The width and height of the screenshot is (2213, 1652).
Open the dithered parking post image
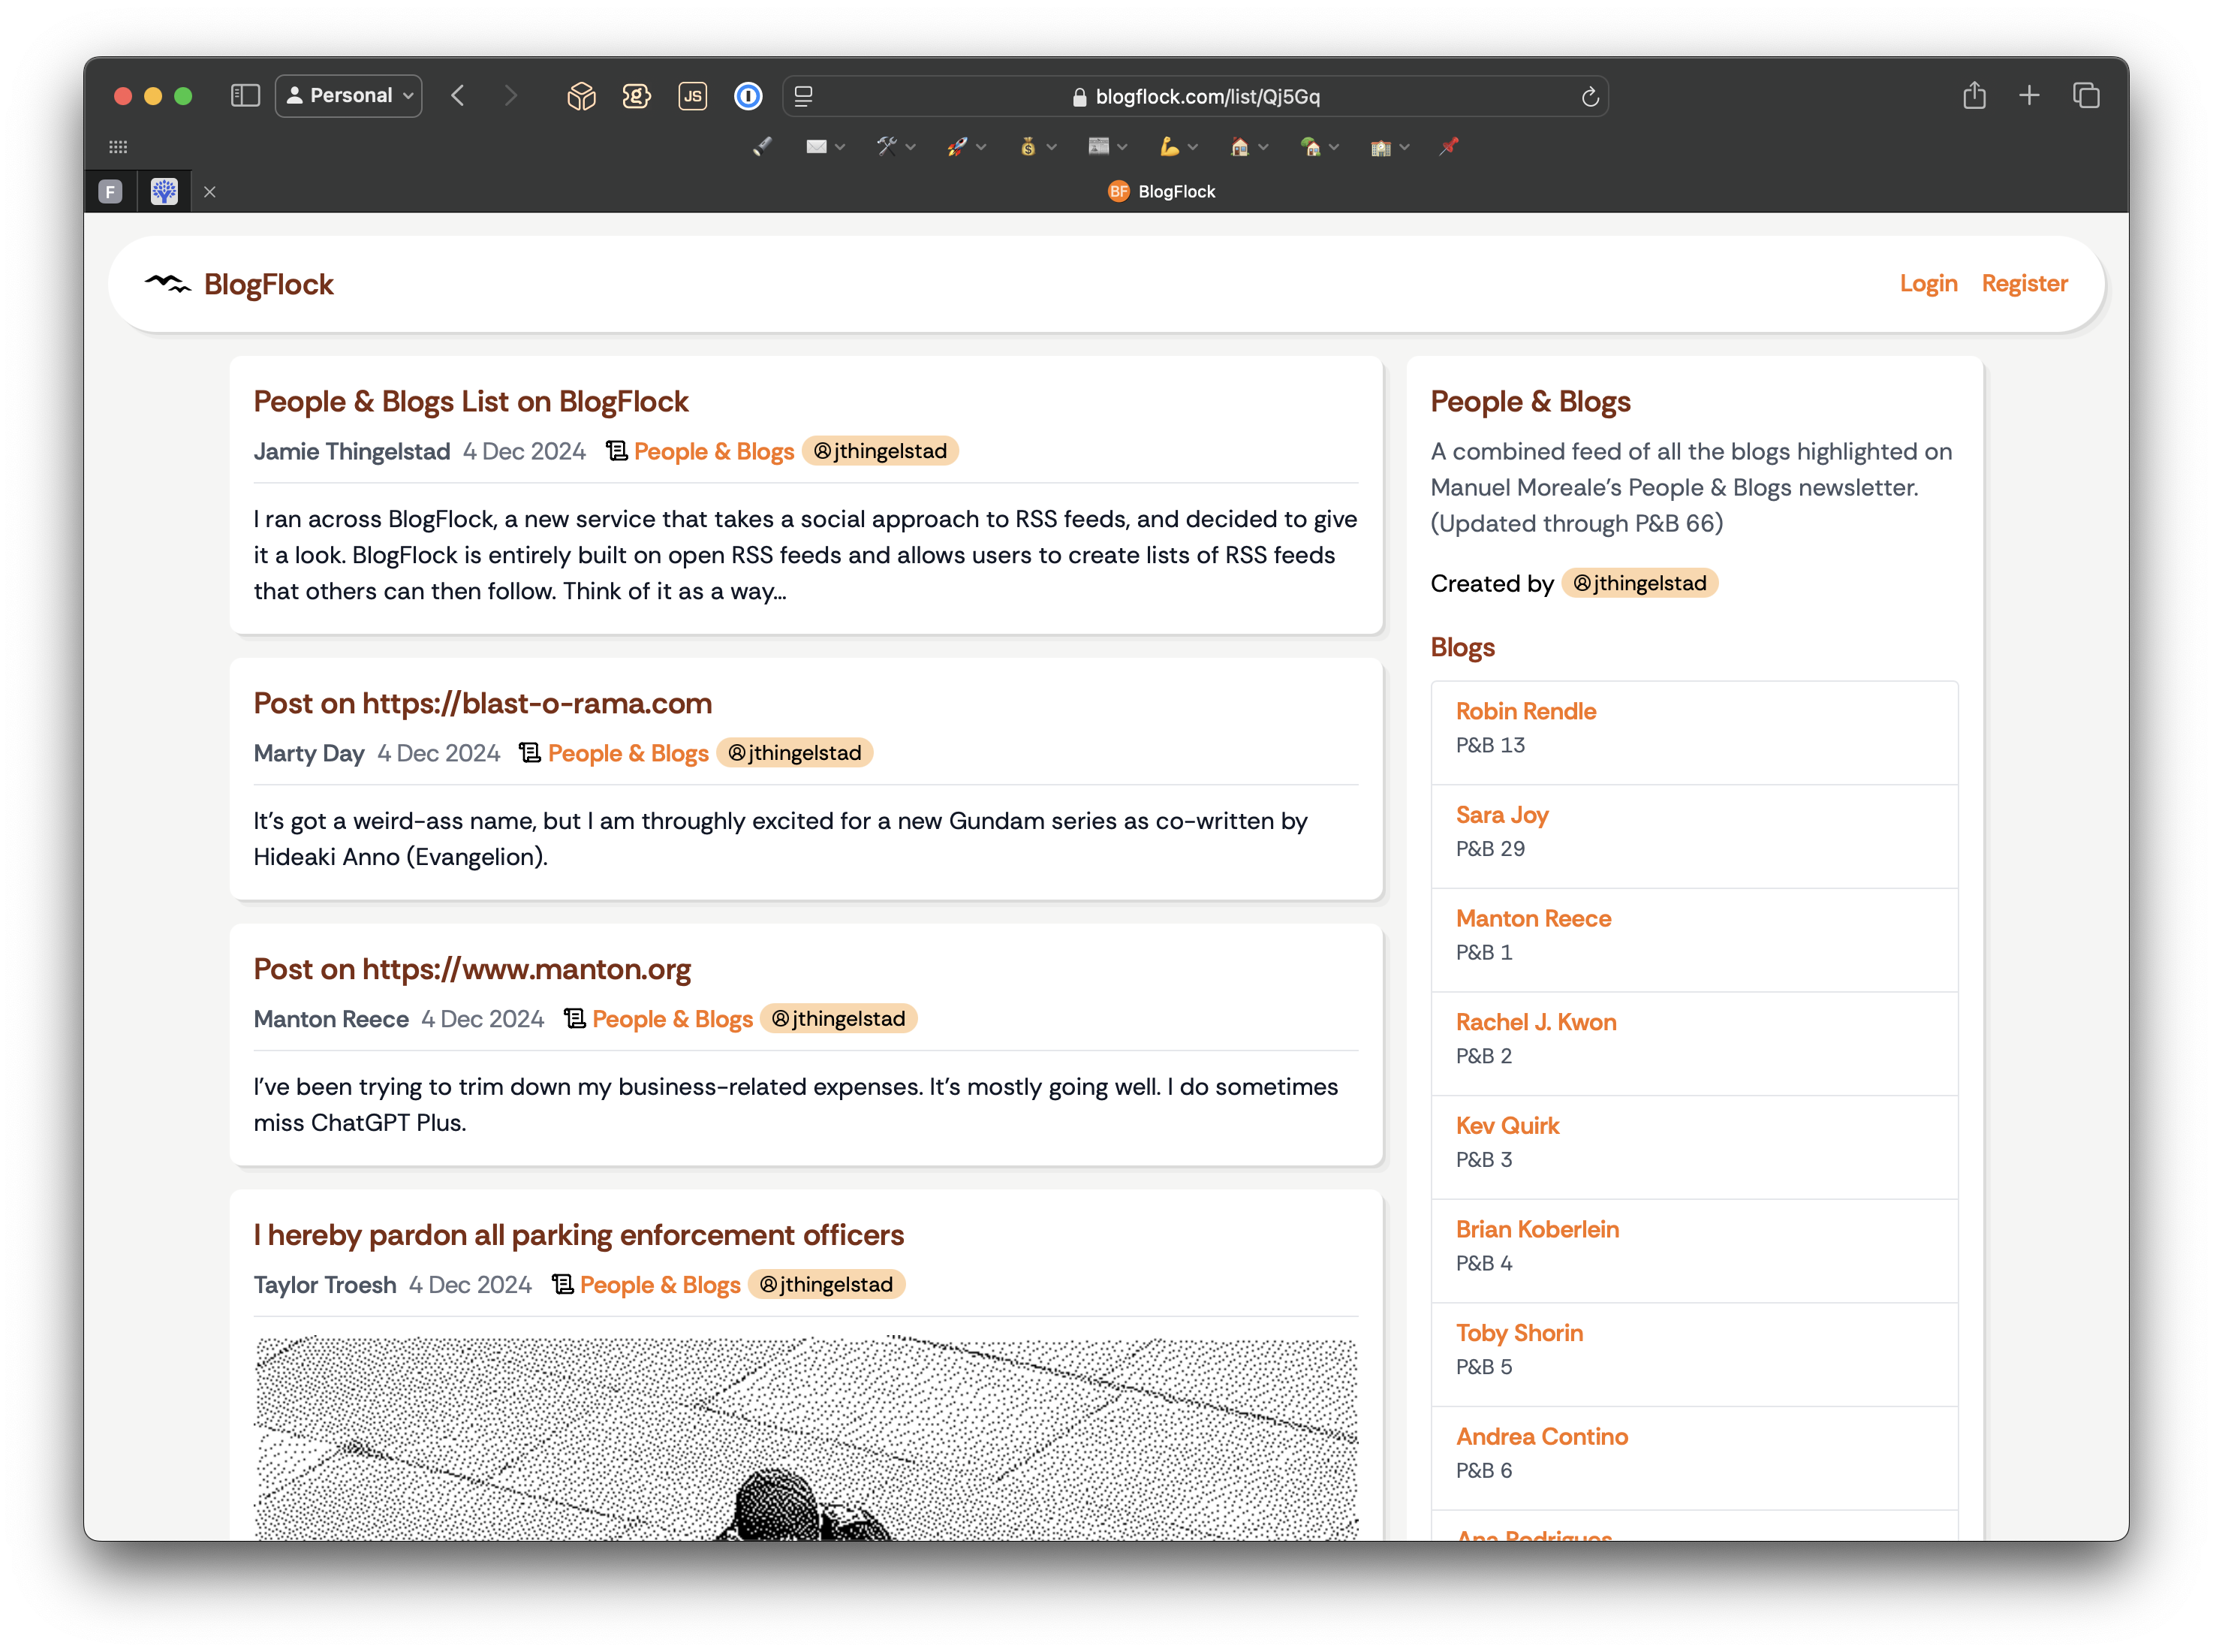pos(805,1438)
